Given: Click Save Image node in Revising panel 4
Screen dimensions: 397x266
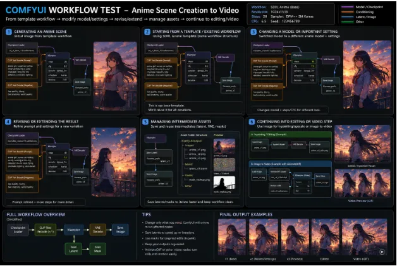Looking at the screenshot, I should (x=80, y=177).
